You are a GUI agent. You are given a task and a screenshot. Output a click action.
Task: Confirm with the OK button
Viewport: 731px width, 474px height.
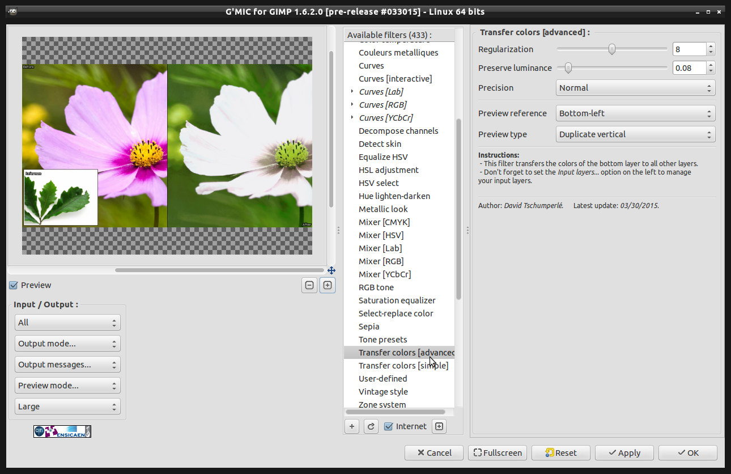click(688, 452)
